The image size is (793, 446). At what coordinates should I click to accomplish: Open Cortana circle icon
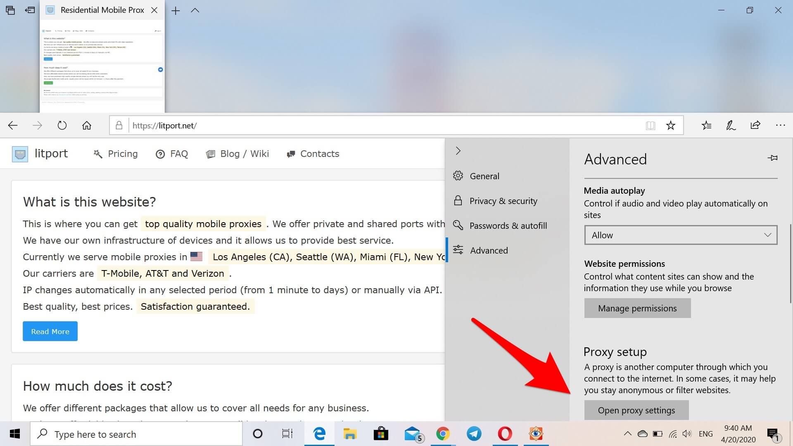[x=258, y=434]
